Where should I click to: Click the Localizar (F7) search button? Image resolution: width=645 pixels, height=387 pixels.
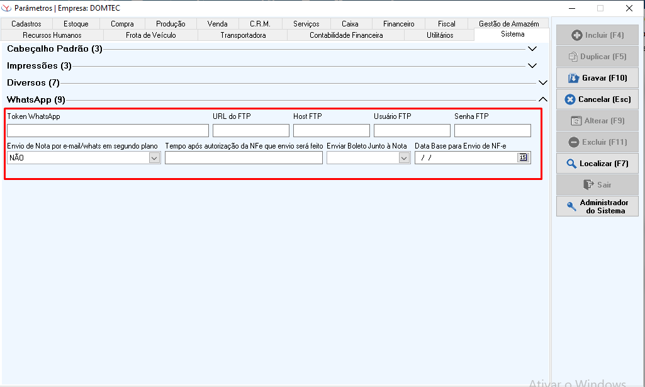coord(597,164)
